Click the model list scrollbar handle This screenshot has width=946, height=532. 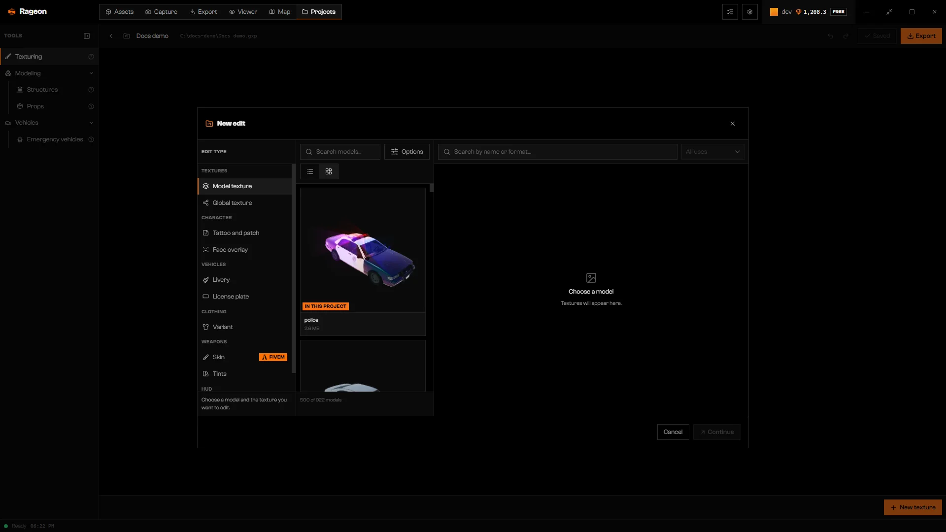[432, 188]
